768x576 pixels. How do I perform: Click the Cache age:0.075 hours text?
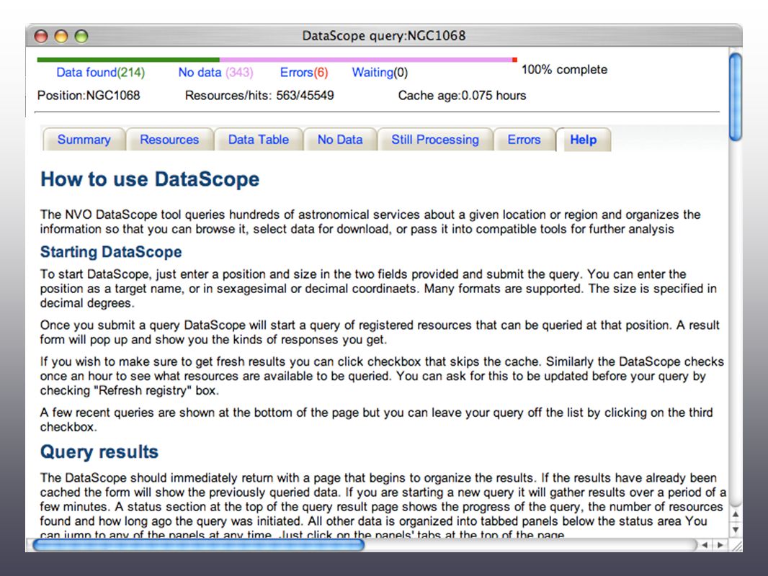click(462, 96)
